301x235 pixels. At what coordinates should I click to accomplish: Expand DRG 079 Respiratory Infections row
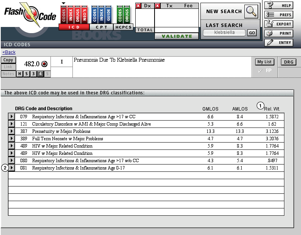point(12,117)
